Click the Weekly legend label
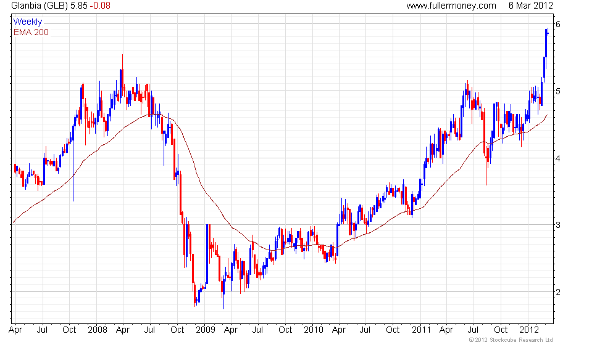 click(28, 22)
